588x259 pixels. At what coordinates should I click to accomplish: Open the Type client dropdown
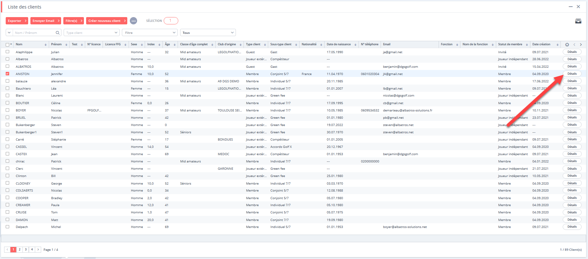[92, 33]
